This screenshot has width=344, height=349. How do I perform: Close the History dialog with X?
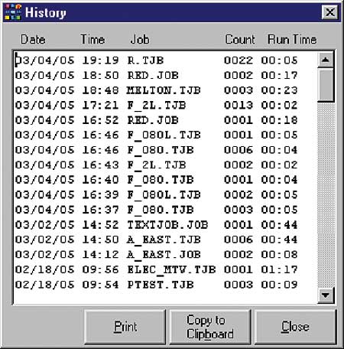[x=330, y=12]
